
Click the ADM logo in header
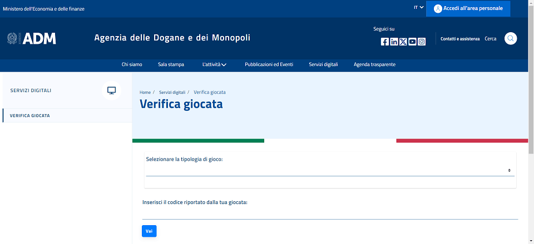point(31,38)
